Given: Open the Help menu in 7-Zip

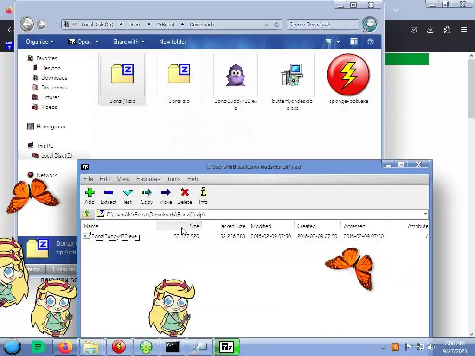Looking at the screenshot, I should coord(193,179).
